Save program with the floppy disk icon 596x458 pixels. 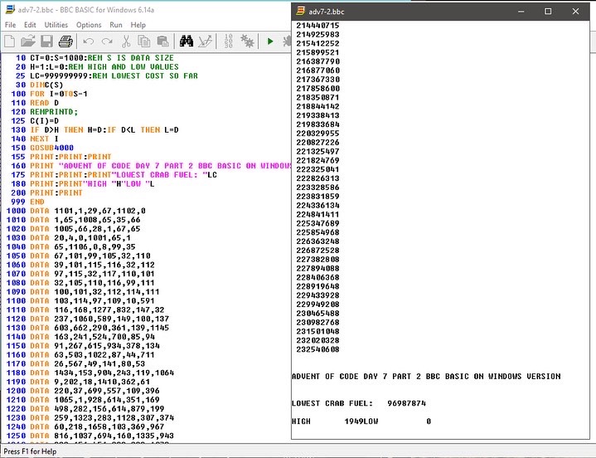click(46, 41)
